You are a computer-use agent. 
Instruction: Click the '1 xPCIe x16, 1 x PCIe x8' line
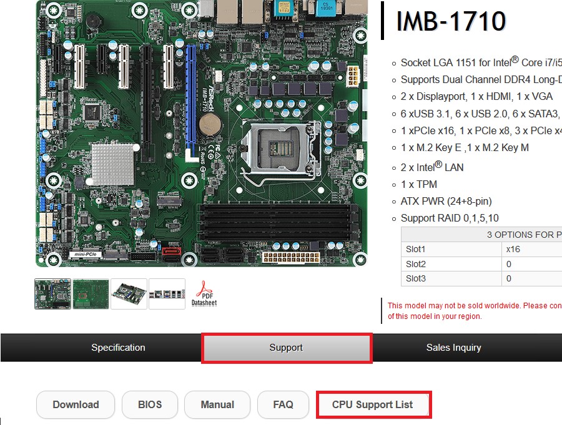point(481,131)
